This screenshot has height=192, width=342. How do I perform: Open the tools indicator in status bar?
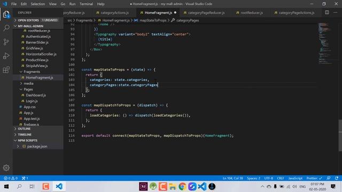(25, 178)
